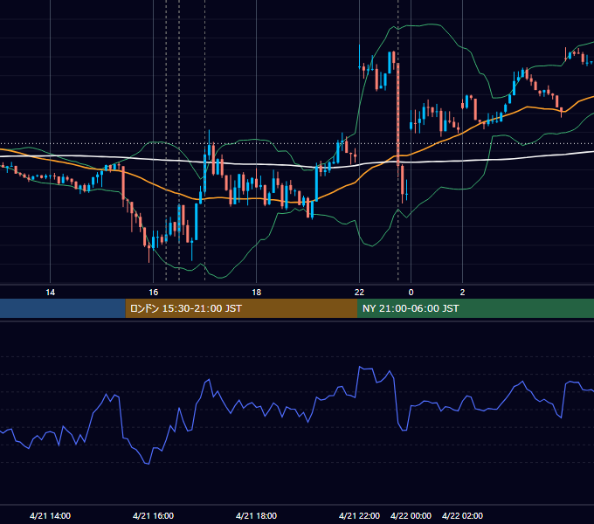Click the 14 hour axis label
Screen dimensions: 594x524
coord(50,293)
